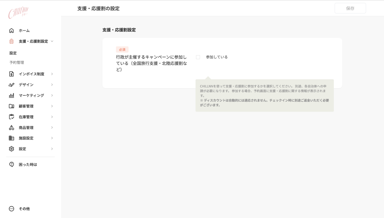Expand the 在庫管理 menu arrow
This screenshot has width=384, height=218.
pos(52,117)
